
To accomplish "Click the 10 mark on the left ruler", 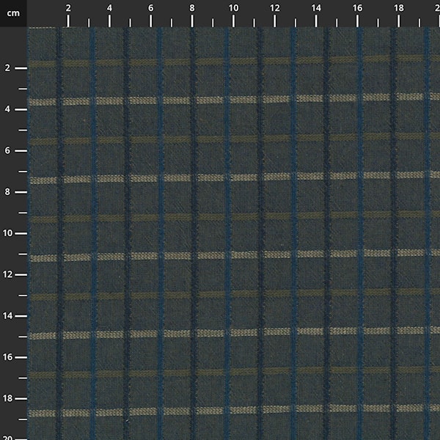I will tap(8, 232).
